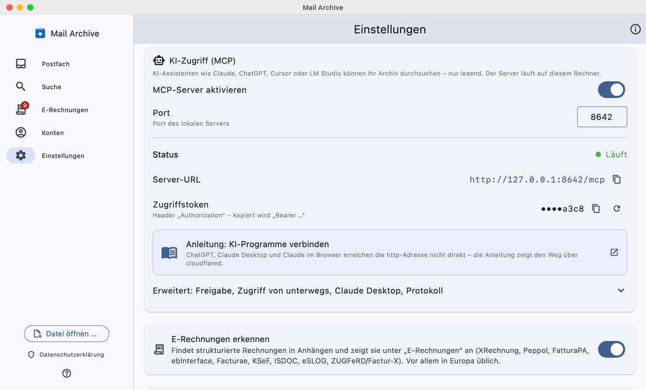Click the Postfach inbox icon

tap(21, 64)
